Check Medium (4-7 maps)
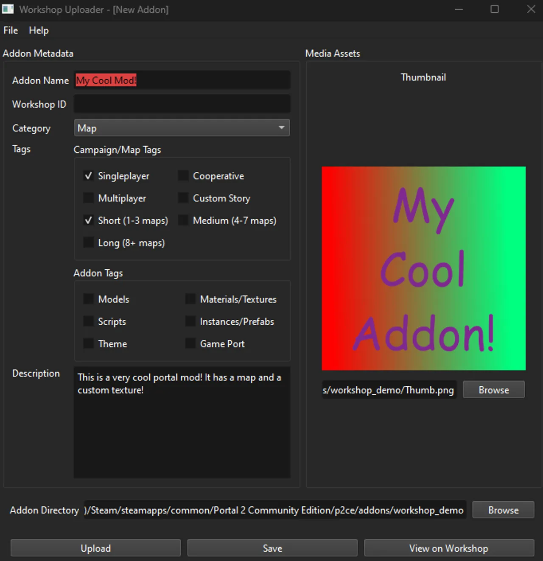543x561 pixels. (183, 220)
